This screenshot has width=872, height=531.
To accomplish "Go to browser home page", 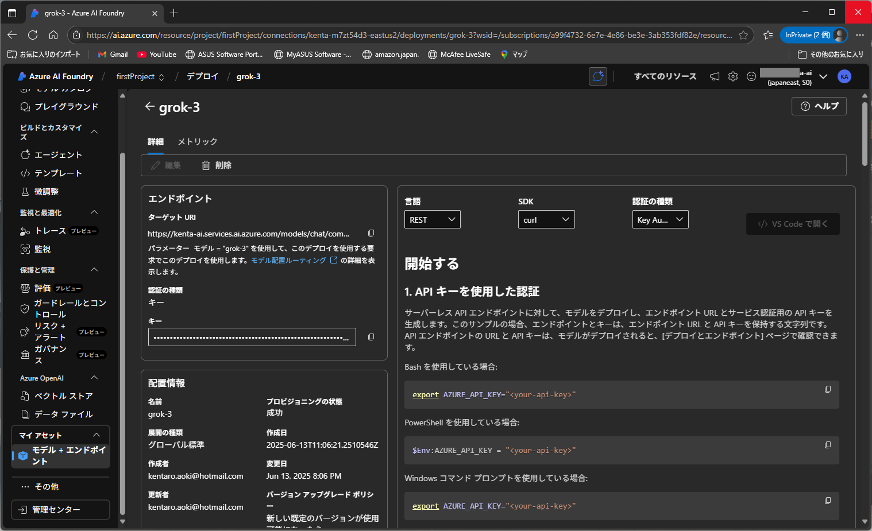I will coord(53,35).
